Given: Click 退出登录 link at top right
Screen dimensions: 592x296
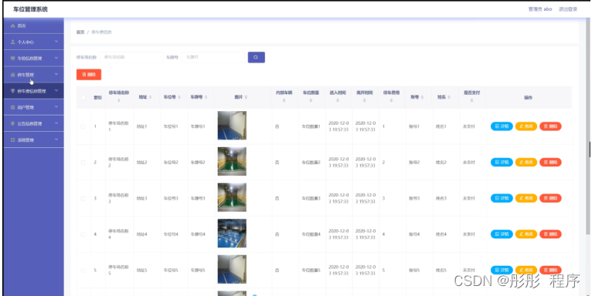Looking at the screenshot, I should [568, 9].
